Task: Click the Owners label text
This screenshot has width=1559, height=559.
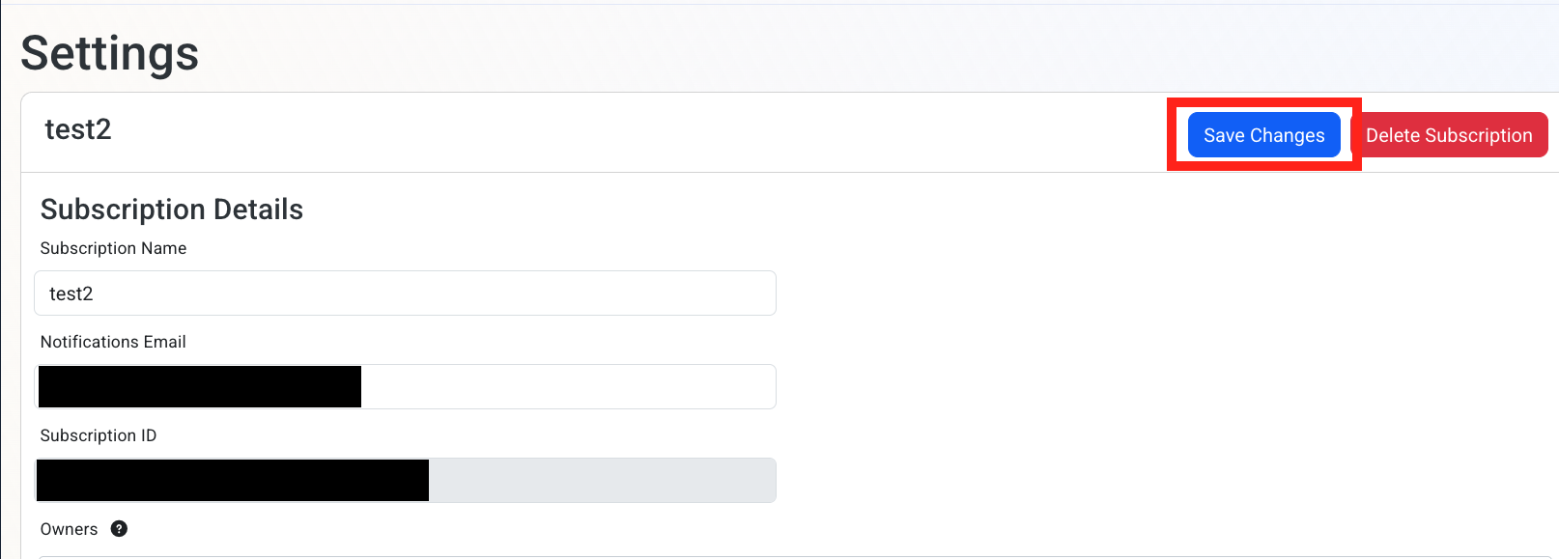Action: coord(68,528)
